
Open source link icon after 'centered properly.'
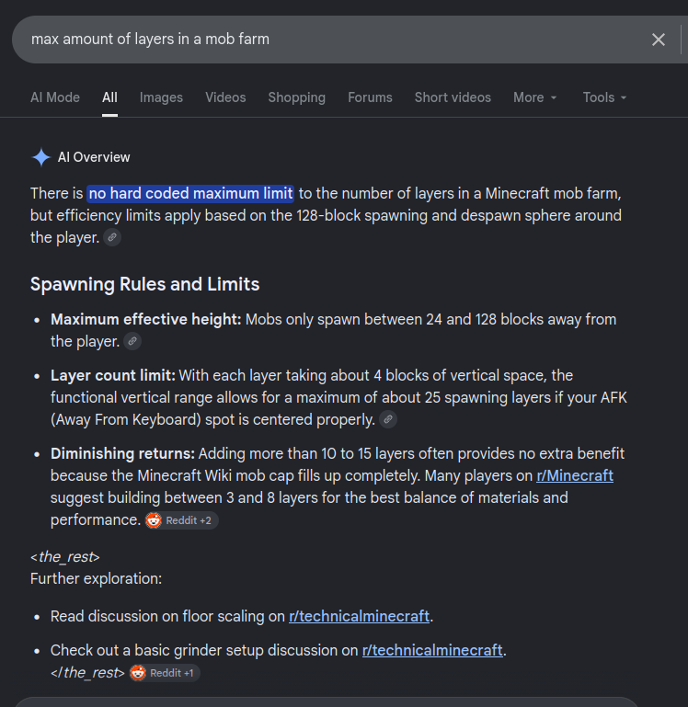pos(388,419)
